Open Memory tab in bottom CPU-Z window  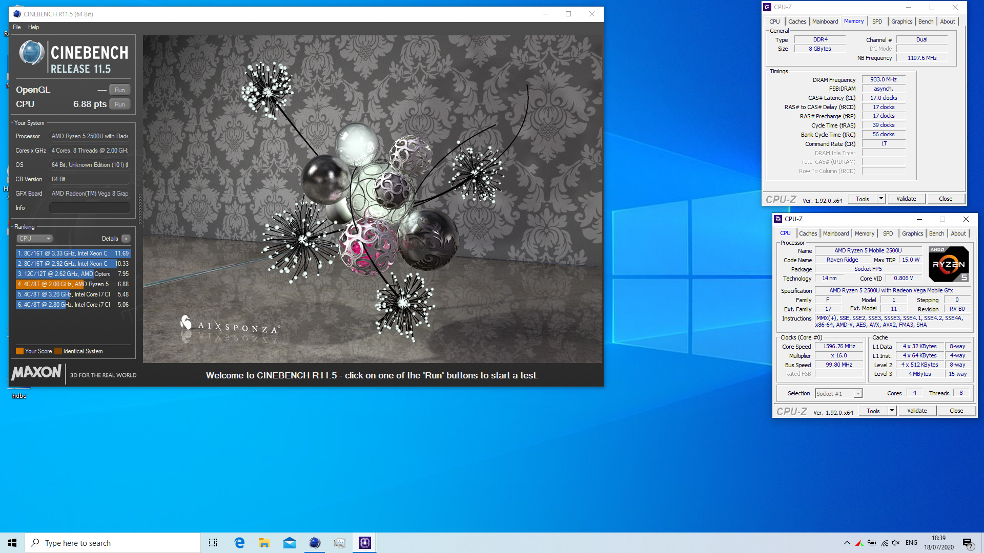click(865, 233)
